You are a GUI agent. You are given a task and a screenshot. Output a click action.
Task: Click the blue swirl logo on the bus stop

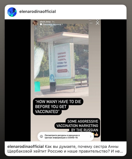pyautogui.click(x=52, y=78)
